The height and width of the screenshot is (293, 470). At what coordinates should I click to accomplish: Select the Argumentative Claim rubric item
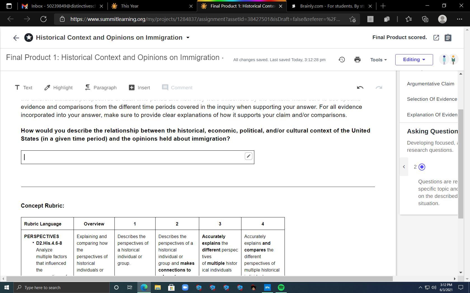431,84
